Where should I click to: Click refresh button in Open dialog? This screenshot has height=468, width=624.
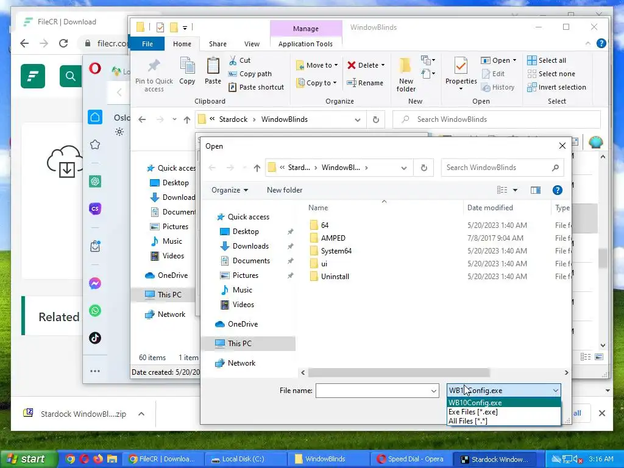coord(424,168)
